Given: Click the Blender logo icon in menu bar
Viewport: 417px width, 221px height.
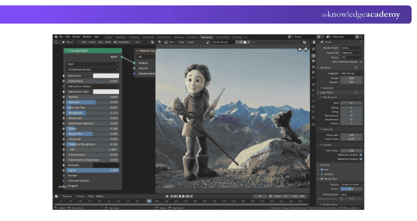Looking at the screenshot, I should click(56, 37).
